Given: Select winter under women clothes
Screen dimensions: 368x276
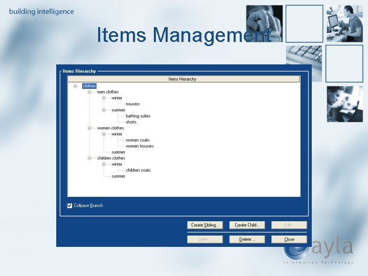Looking at the screenshot, I should tap(117, 134).
